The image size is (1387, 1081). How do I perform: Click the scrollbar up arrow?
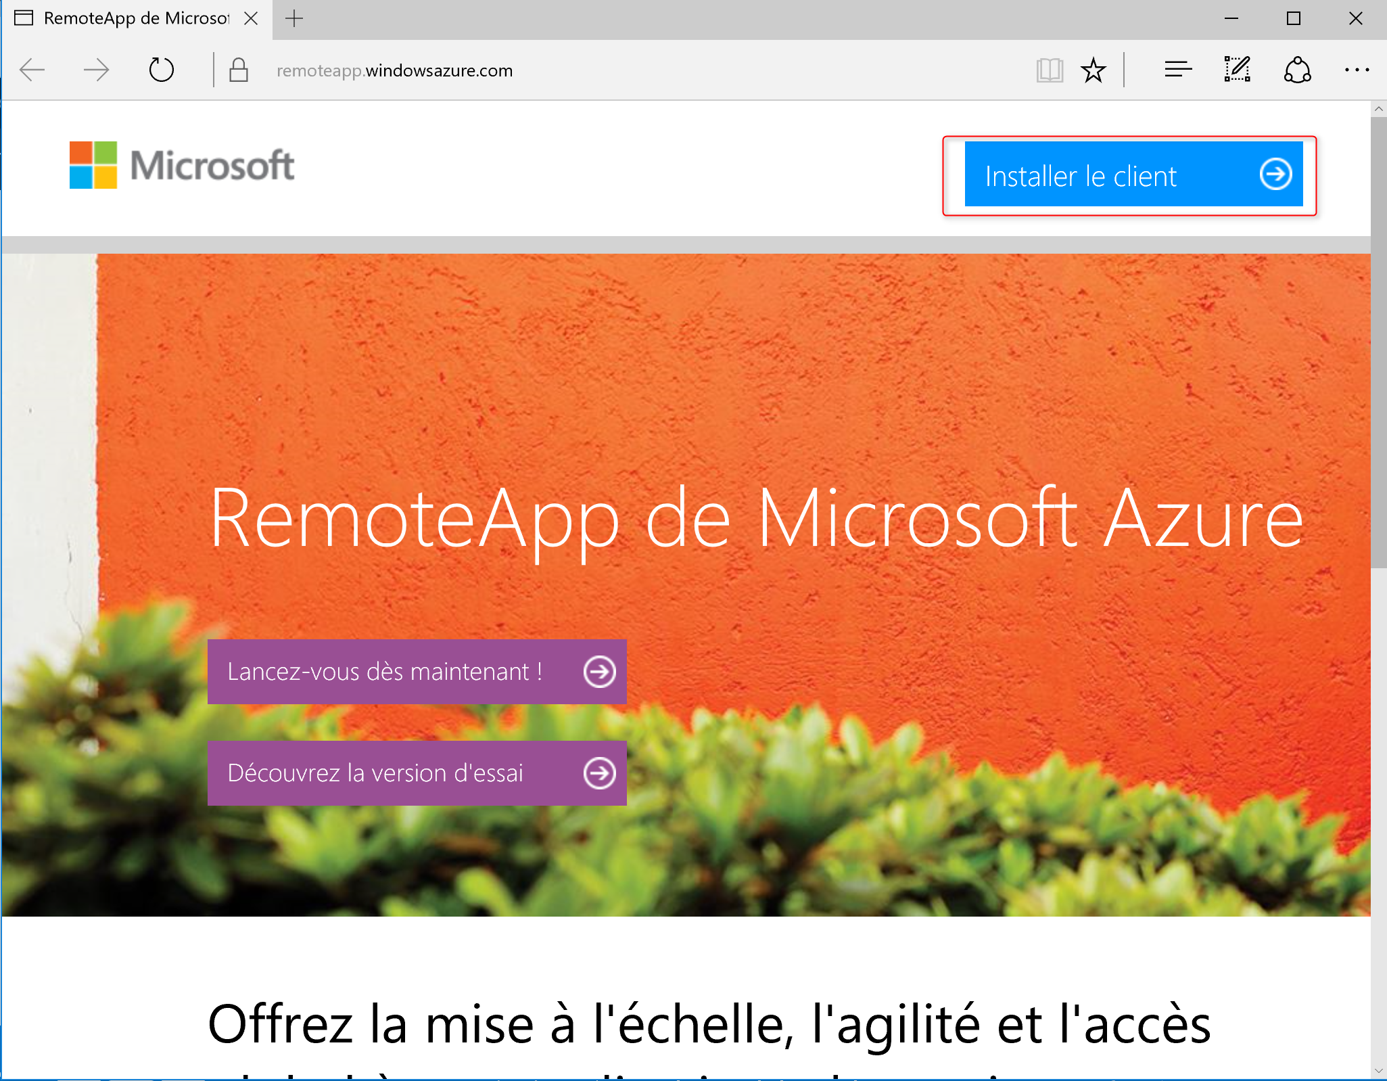(x=1379, y=109)
